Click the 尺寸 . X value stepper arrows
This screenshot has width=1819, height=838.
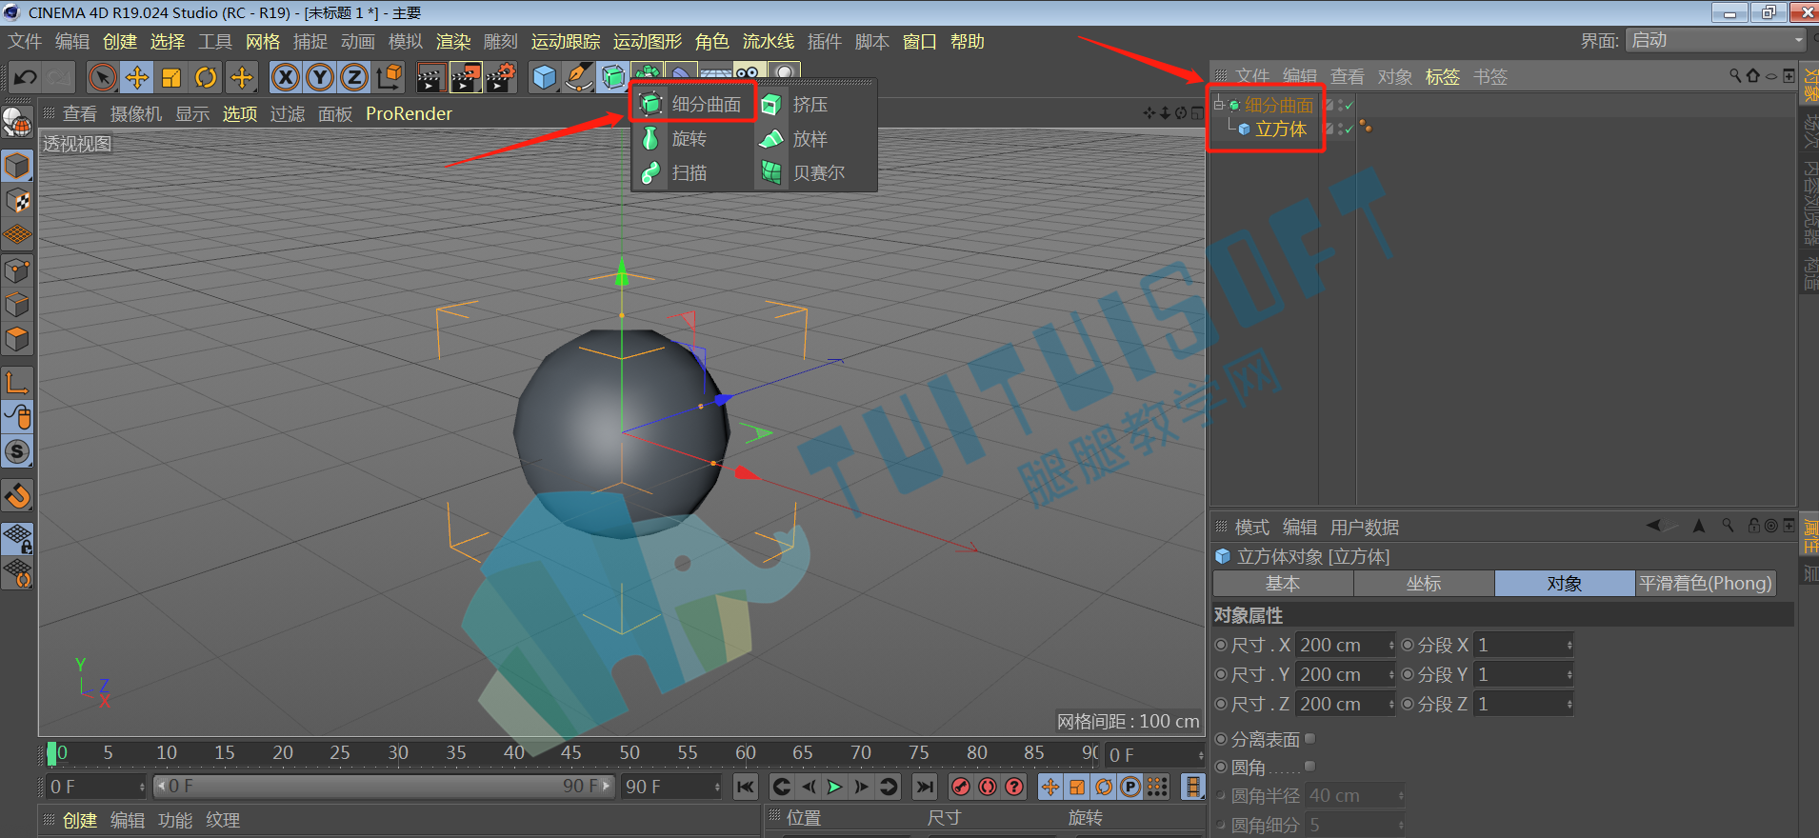point(1390,646)
